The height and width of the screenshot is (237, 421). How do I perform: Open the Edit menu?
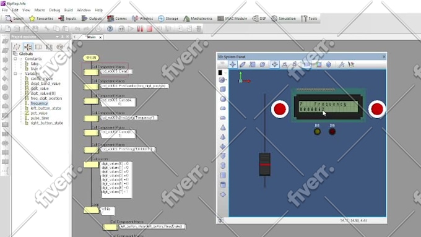tap(15, 10)
